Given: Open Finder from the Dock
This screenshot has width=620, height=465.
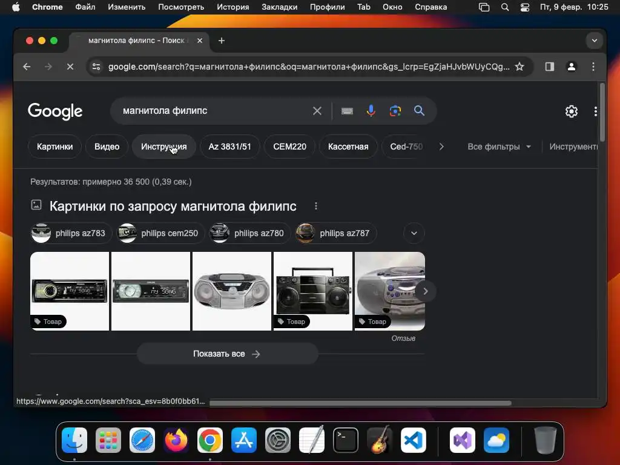Looking at the screenshot, I should tap(74, 440).
